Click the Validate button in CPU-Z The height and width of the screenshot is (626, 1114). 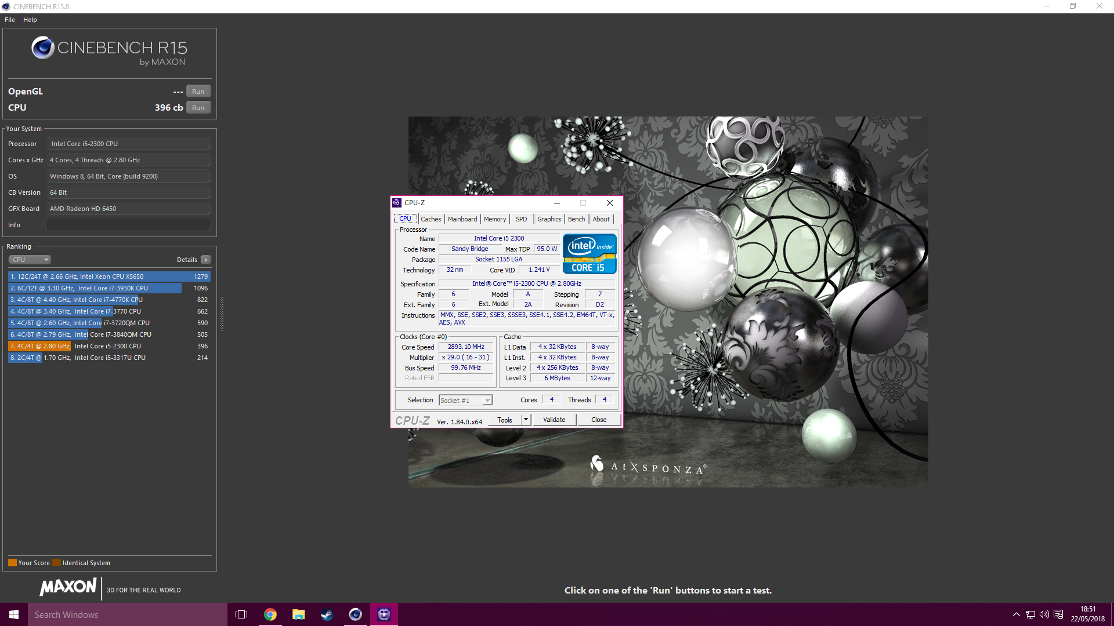coord(554,420)
